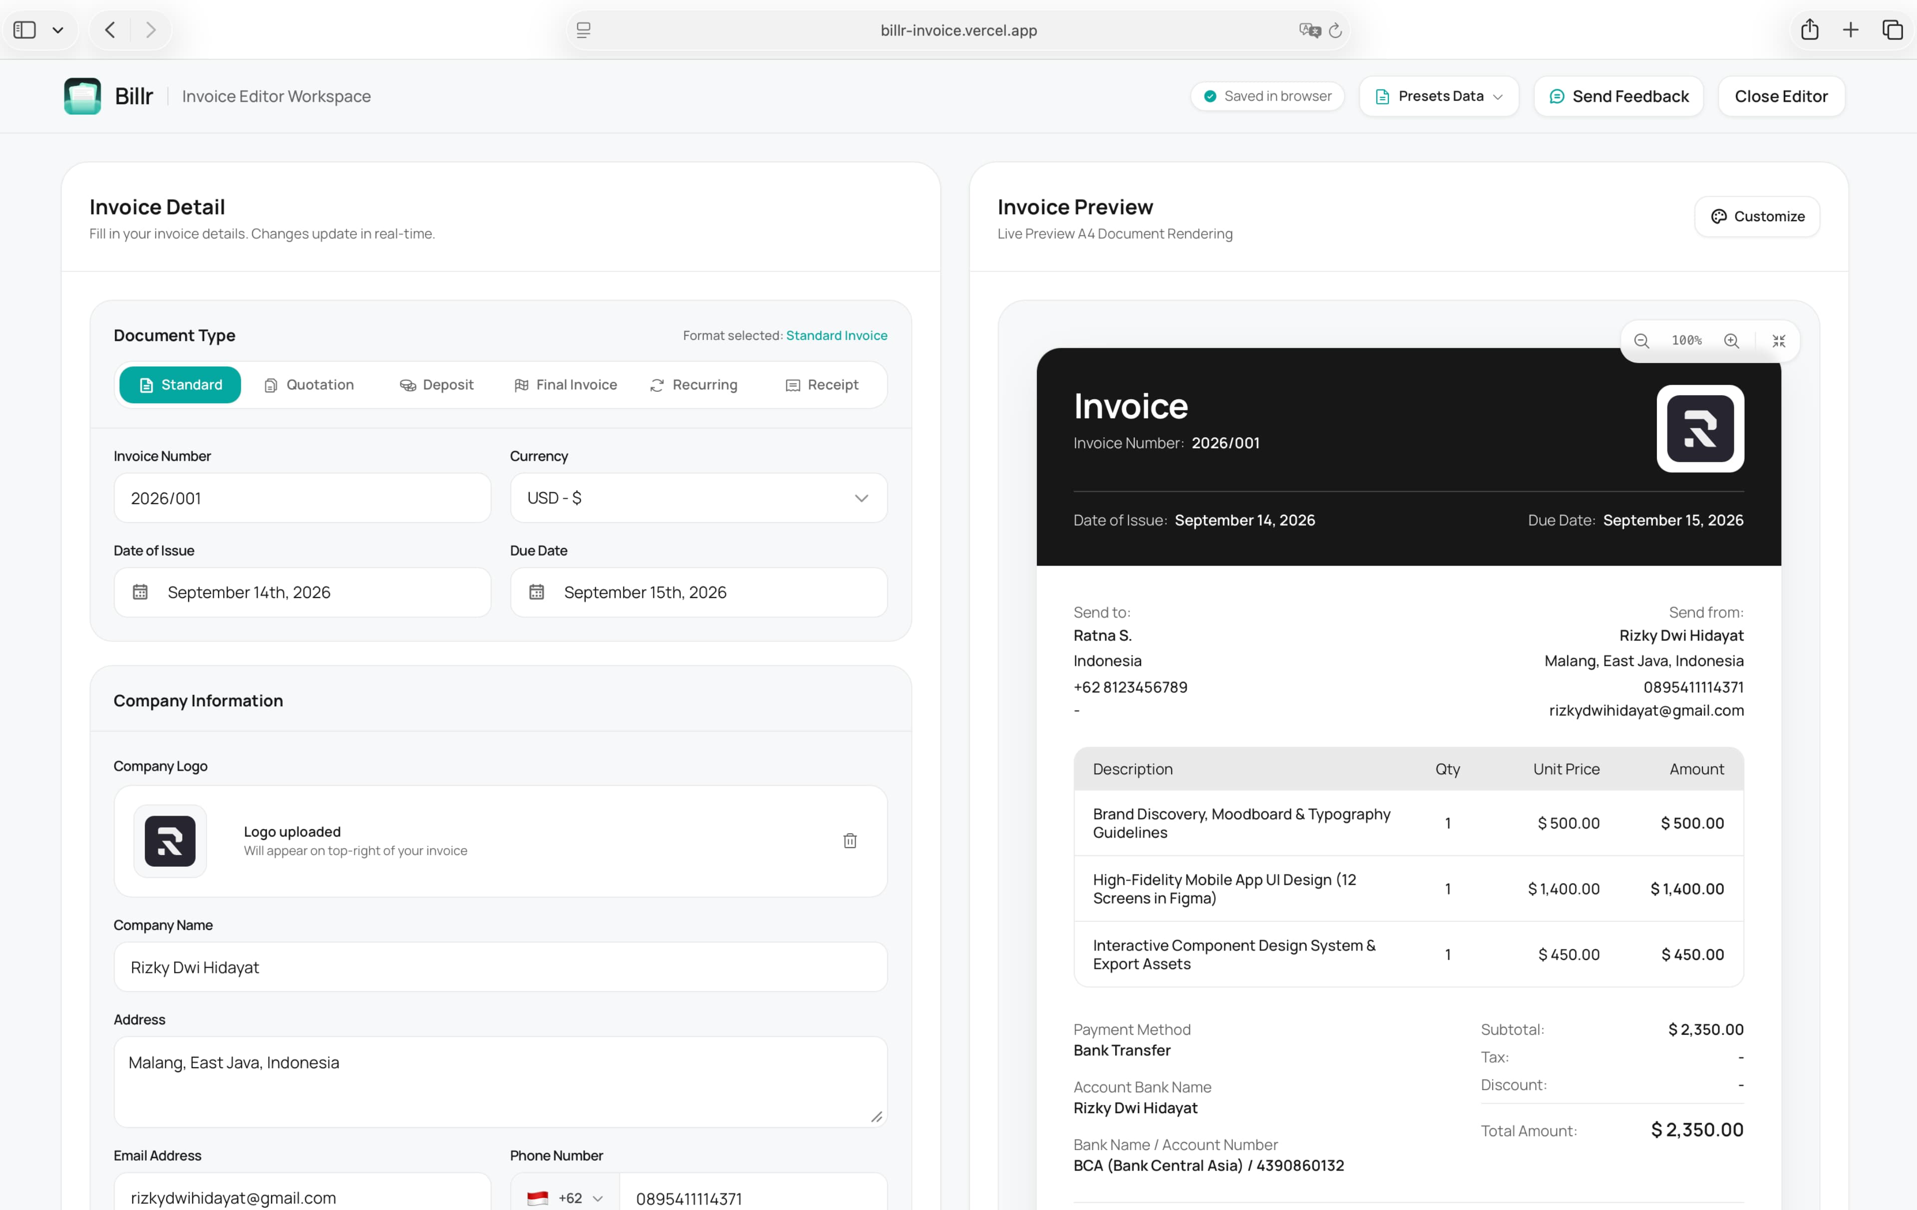Viewport: 1917px width, 1210px height.
Task: Click the Address text area
Action: [x=500, y=1082]
